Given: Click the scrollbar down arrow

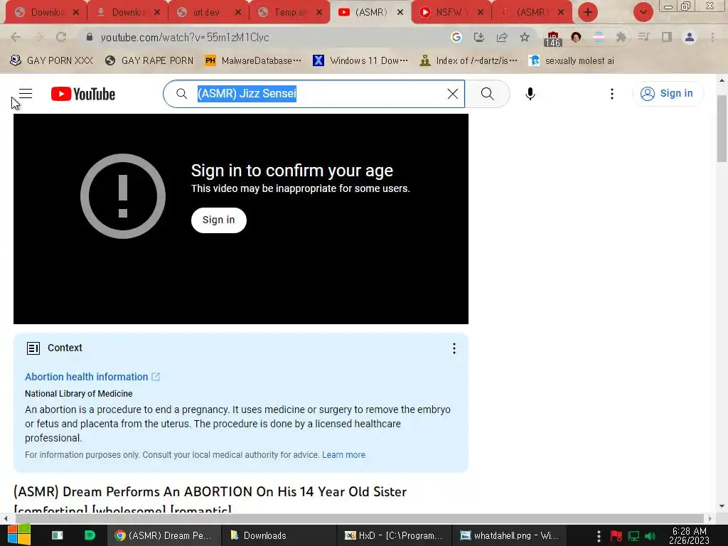Looking at the screenshot, I should pos(722,506).
